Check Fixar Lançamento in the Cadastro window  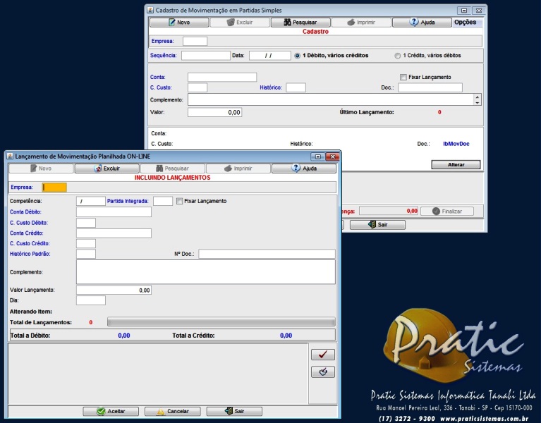click(403, 78)
